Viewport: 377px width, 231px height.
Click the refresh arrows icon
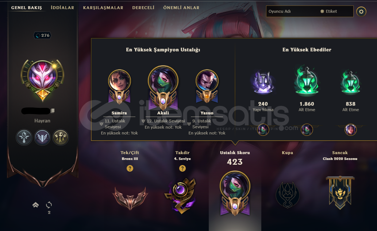point(49,205)
